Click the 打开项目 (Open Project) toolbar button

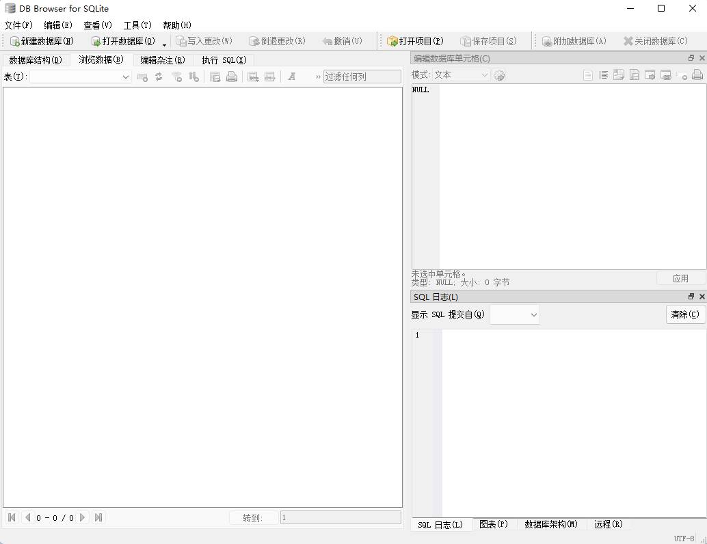click(415, 41)
